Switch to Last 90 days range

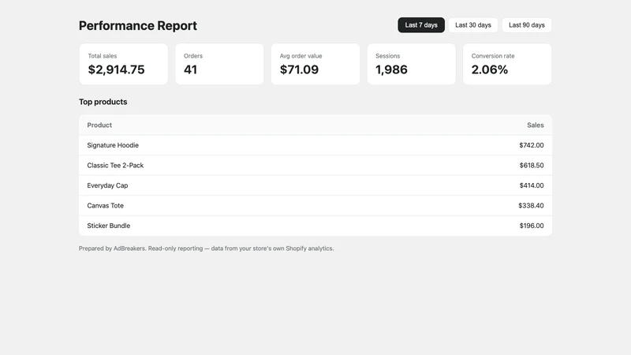pyautogui.click(x=526, y=25)
